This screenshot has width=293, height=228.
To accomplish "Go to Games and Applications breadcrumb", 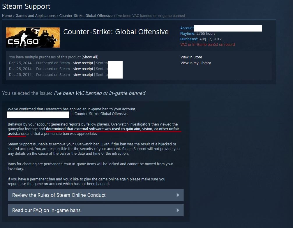I will click(x=36, y=16).
